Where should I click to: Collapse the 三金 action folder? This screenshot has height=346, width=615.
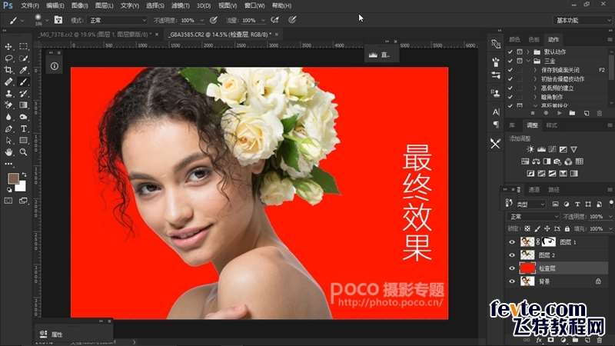tap(528, 61)
